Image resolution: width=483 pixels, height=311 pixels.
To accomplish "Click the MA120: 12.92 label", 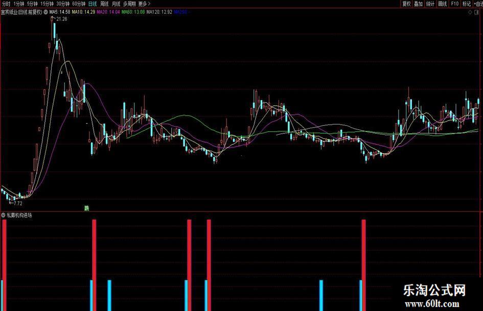I will point(159,12).
